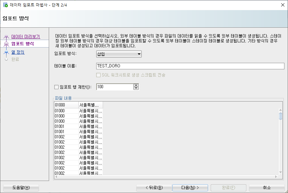Screen dimensions: 288x193
Task: Click the file content scroll down arrow
Action: (280, 172)
